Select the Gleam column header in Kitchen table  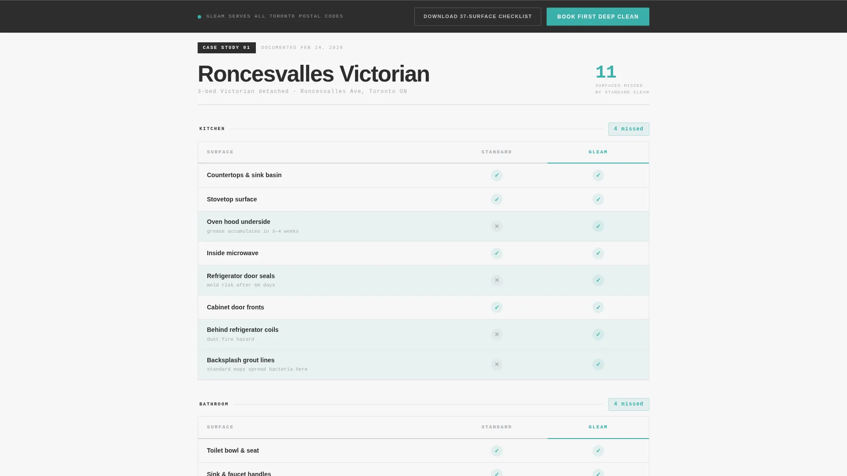pyautogui.click(x=598, y=152)
